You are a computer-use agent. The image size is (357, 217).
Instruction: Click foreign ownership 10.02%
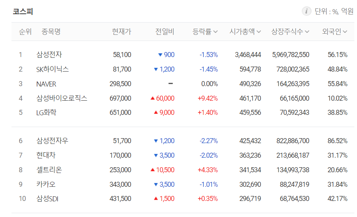tap(337, 98)
